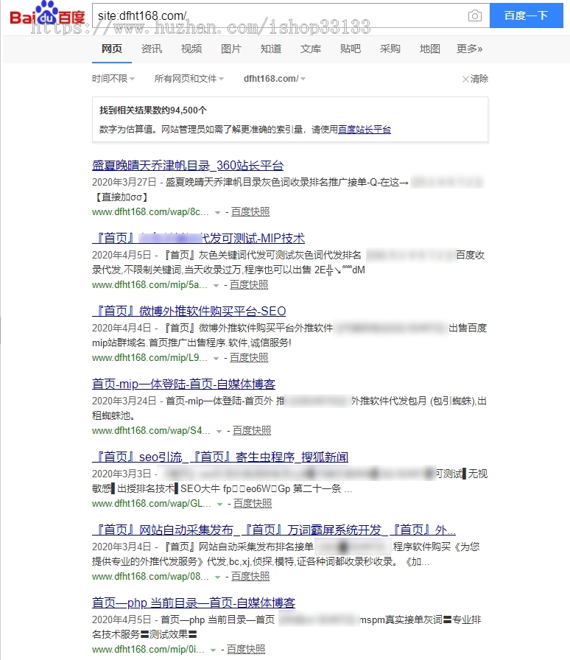Viewport: 570px width, 660px height.
Task: Open 百度快照 for mip/5a result
Action: (249, 284)
